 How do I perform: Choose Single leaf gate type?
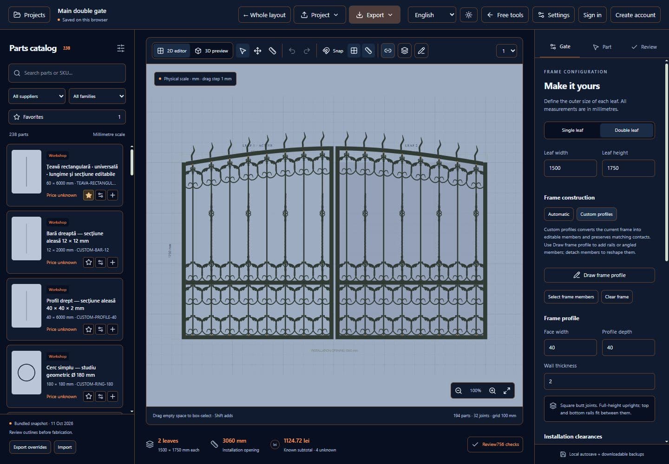pos(572,130)
